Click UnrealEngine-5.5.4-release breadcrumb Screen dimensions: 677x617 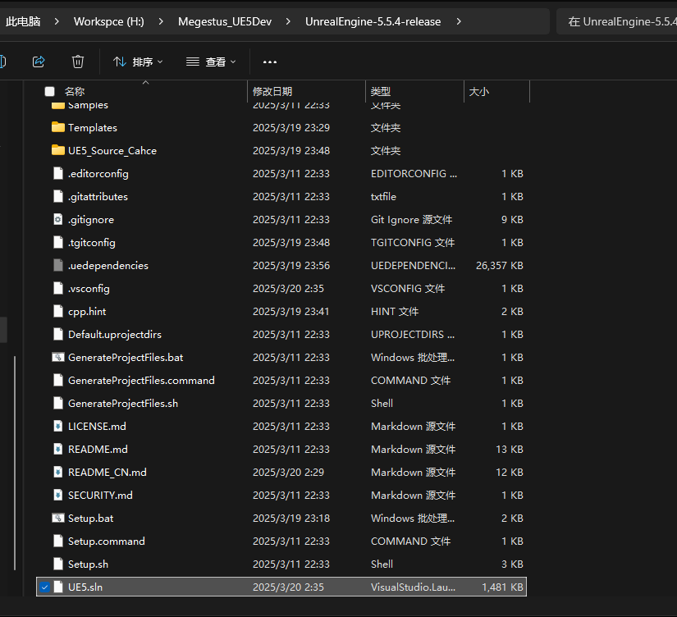pyautogui.click(x=373, y=21)
